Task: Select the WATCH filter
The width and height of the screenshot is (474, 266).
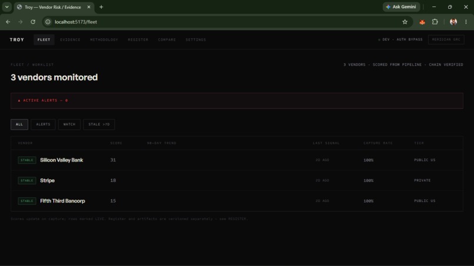Action: coord(69,124)
